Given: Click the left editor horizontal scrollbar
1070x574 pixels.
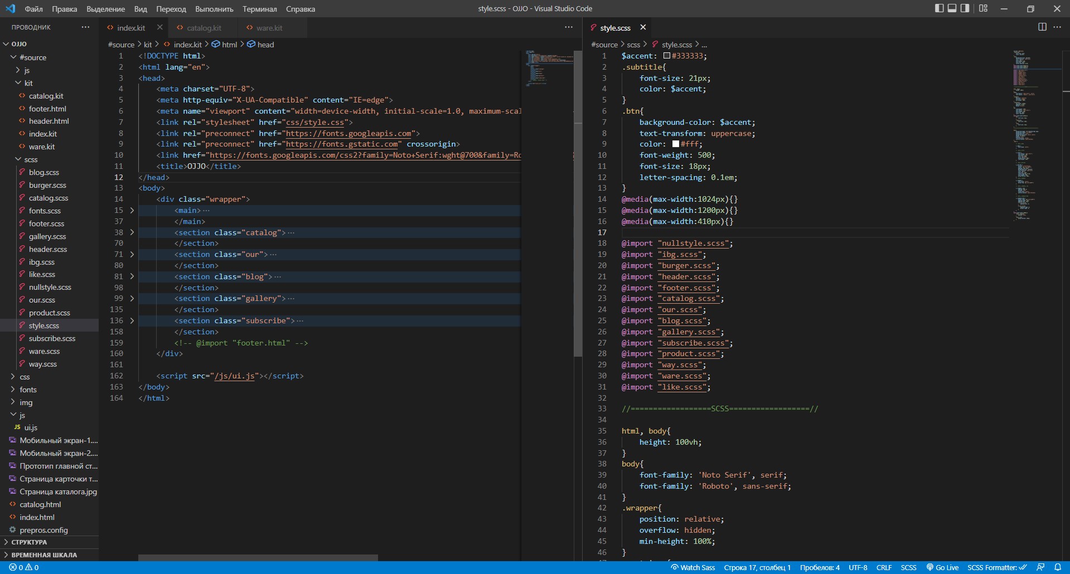Looking at the screenshot, I should [x=258, y=558].
